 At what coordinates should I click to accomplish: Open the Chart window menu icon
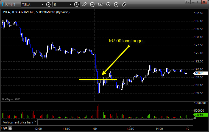tap(3, 4)
